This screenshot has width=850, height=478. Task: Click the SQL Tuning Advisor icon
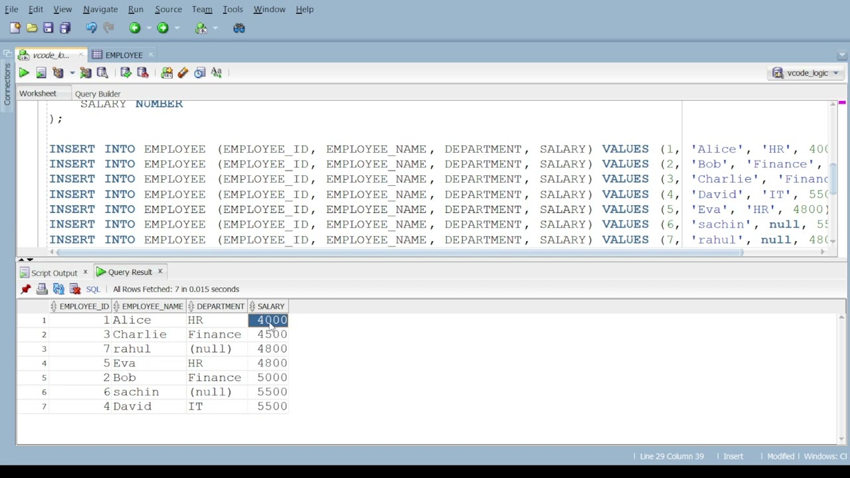pyautogui.click(x=102, y=73)
